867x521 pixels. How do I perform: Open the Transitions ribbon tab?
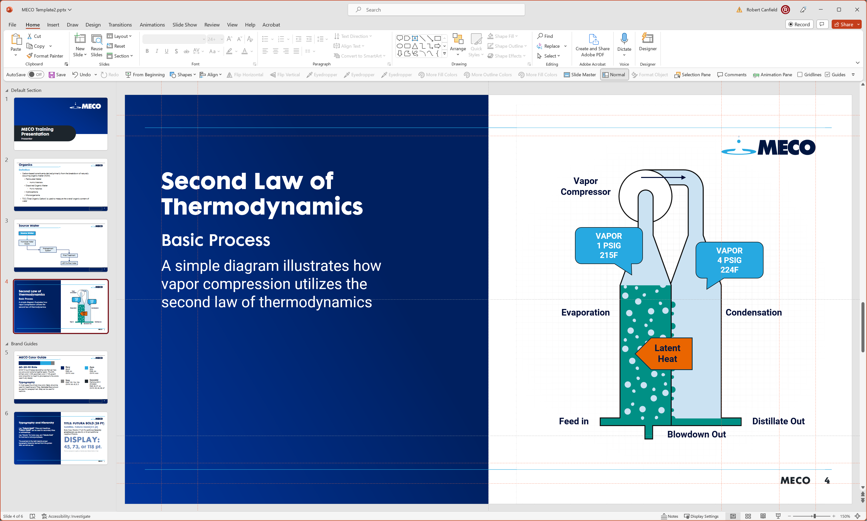tap(120, 24)
